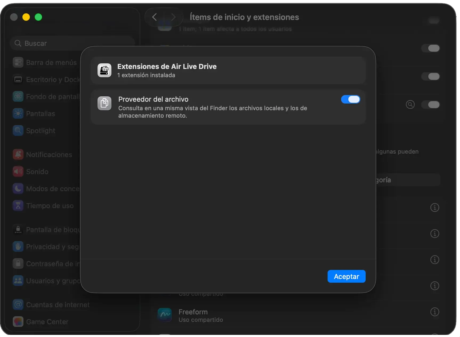Focus the Buscar search field
Image resolution: width=460 pixels, height=337 pixels.
coord(72,43)
